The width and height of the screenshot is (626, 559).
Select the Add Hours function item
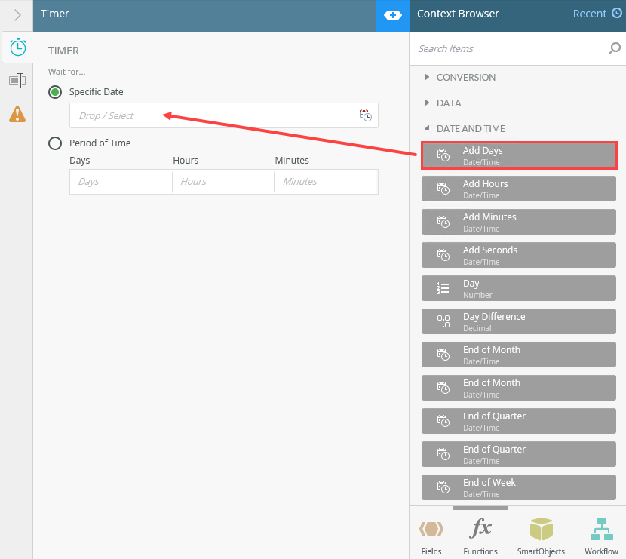(519, 189)
